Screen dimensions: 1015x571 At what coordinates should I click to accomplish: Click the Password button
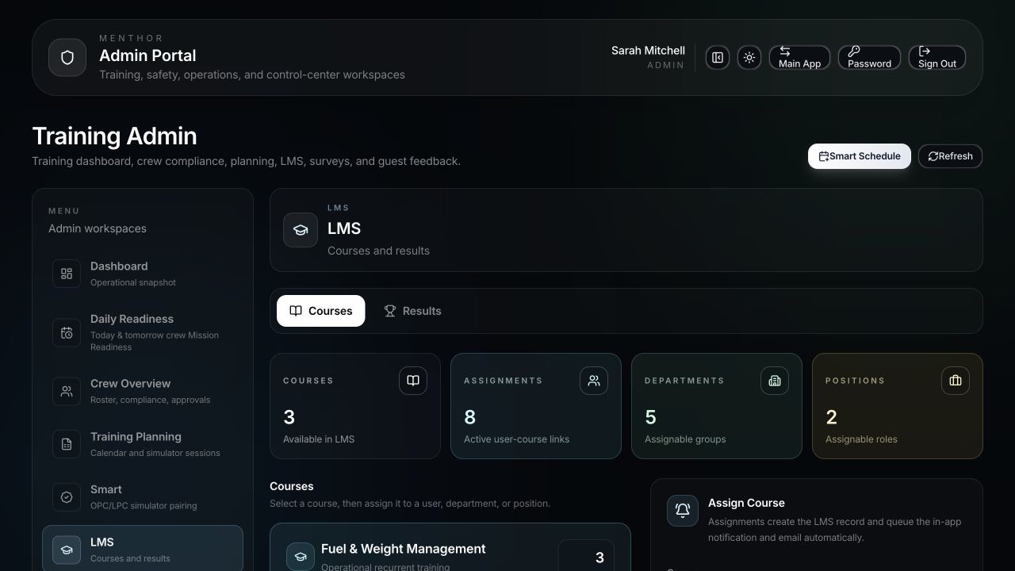point(869,58)
